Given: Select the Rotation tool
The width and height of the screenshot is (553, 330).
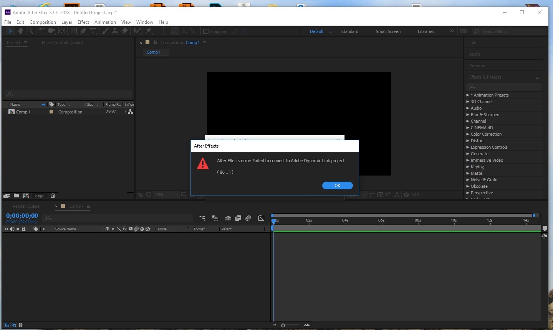Looking at the screenshot, I should click(42, 31).
